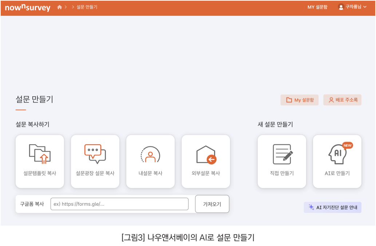This screenshot has width=376, height=246.
Task: Click the home icon in breadcrumb
Action: coord(59,7)
